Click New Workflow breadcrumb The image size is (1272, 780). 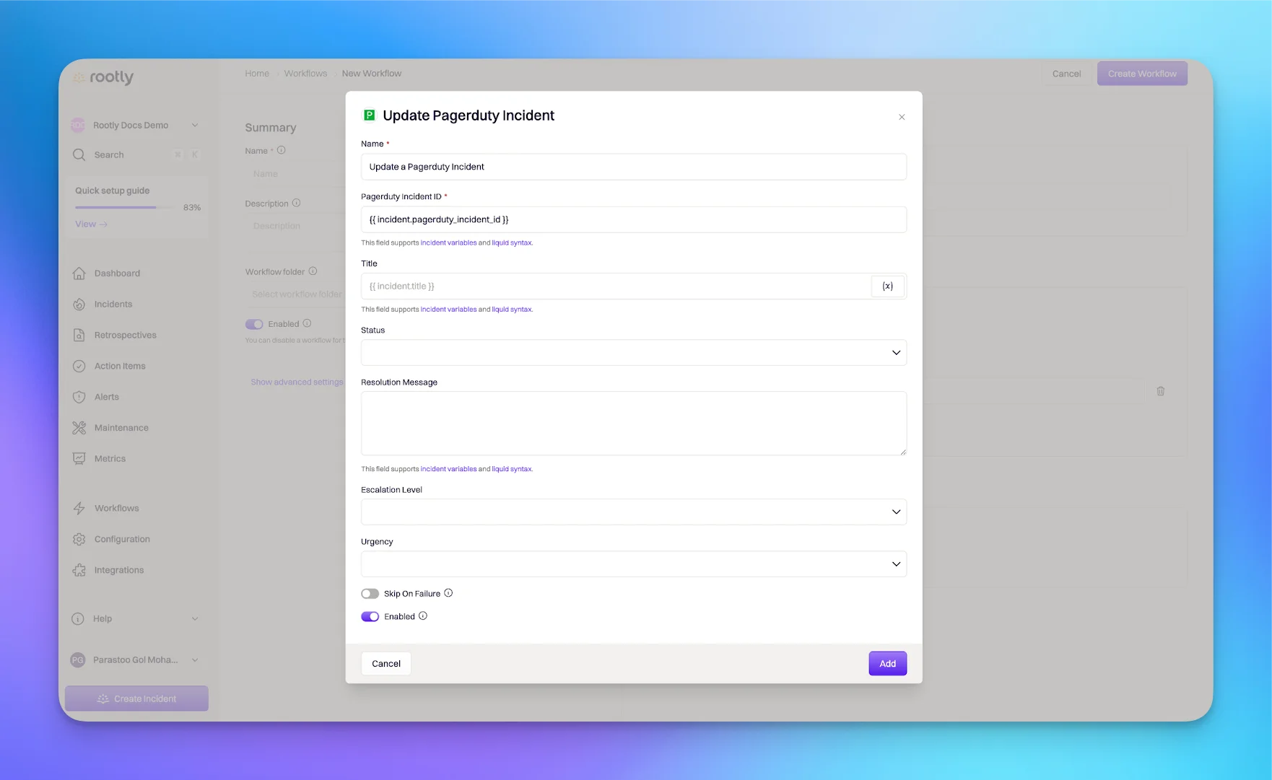(372, 74)
